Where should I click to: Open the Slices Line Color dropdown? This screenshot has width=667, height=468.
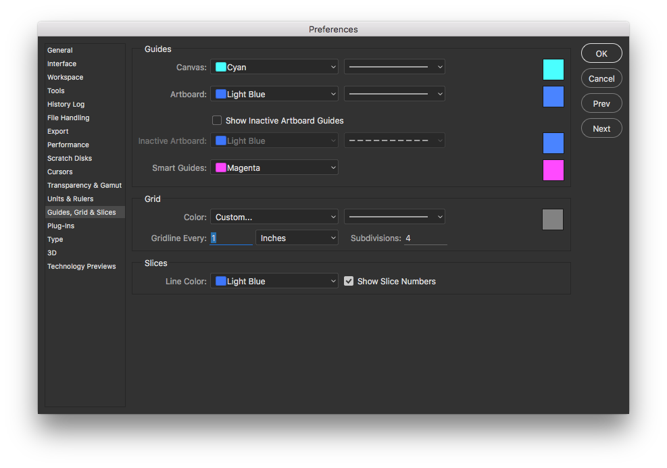pyautogui.click(x=274, y=281)
